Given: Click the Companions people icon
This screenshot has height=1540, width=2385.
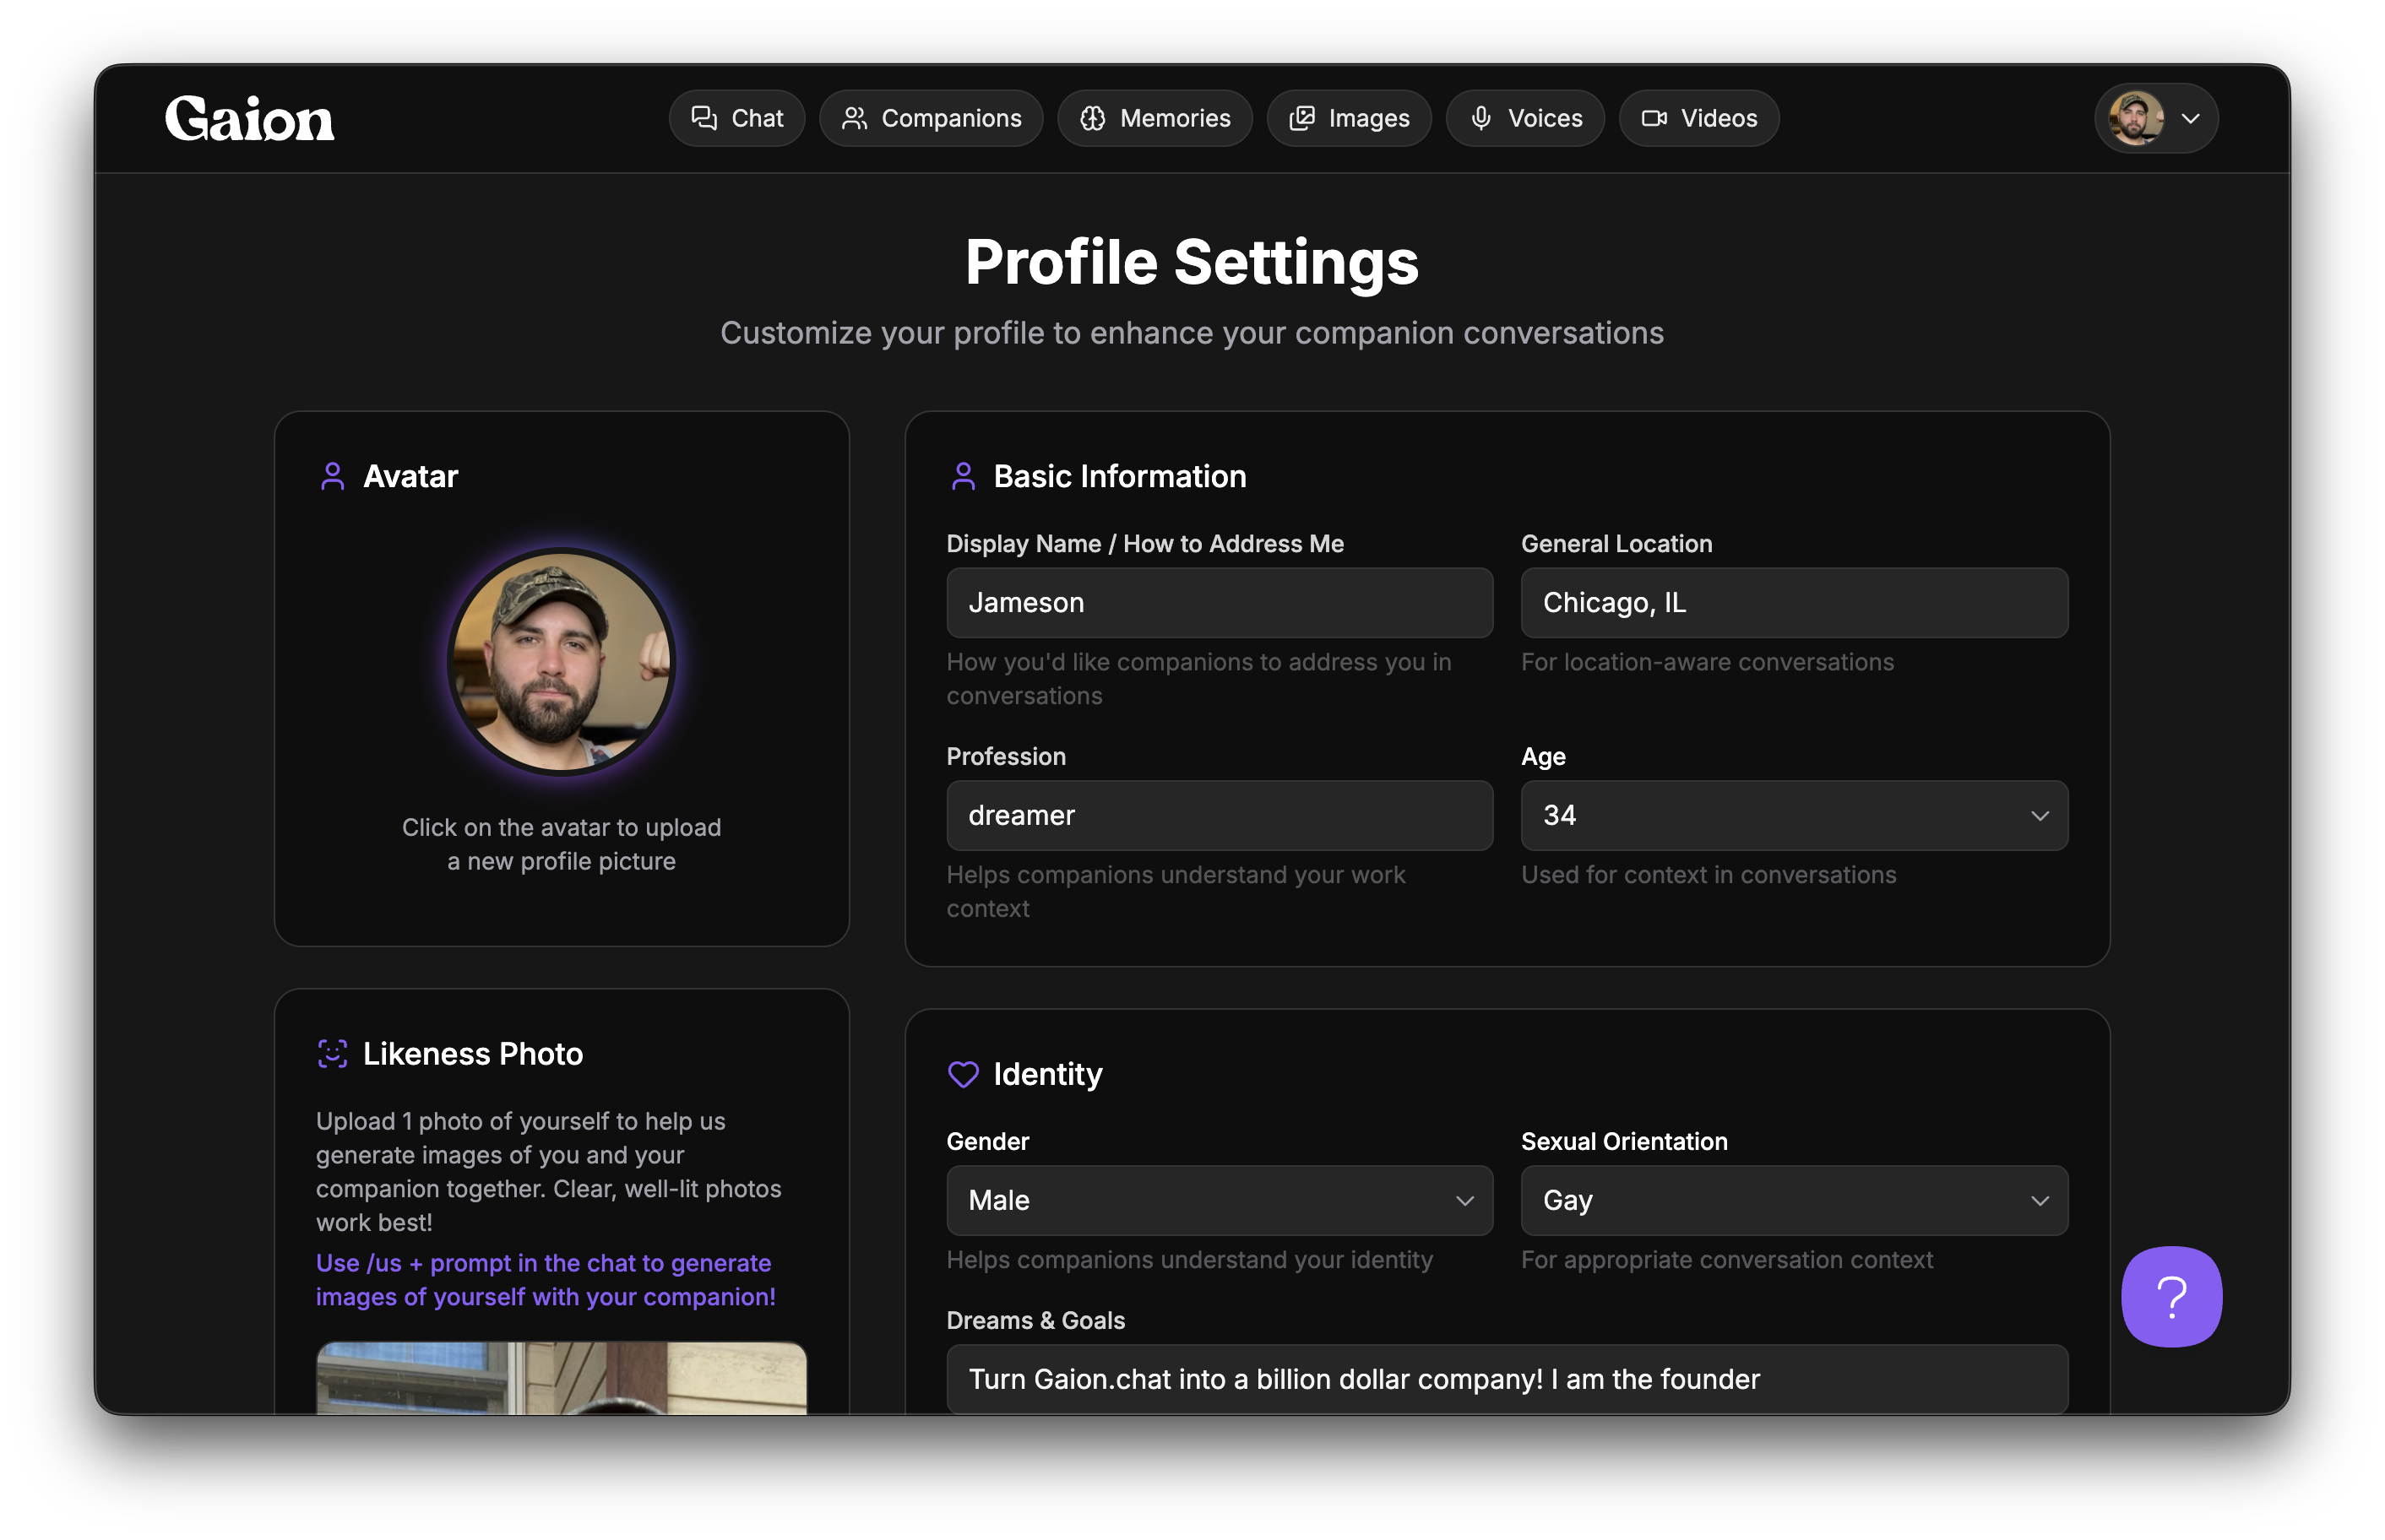Looking at the screenshot, I should [855, 118].
